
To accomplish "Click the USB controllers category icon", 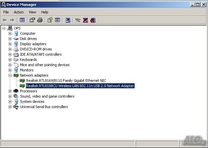I will click(x=16, y=107).
